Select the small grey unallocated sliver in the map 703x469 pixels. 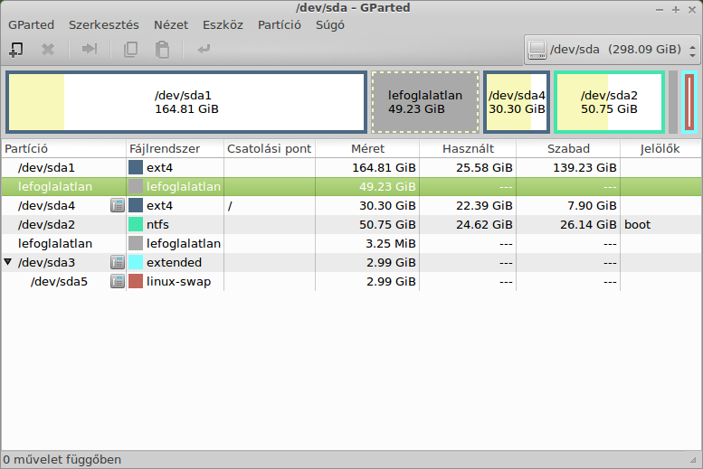(x=673, y=102)
